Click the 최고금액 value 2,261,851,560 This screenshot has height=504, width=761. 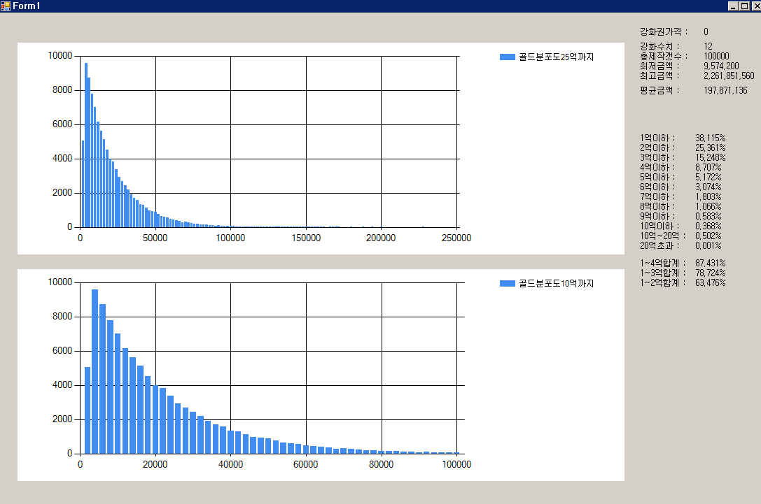coord(729,75)
